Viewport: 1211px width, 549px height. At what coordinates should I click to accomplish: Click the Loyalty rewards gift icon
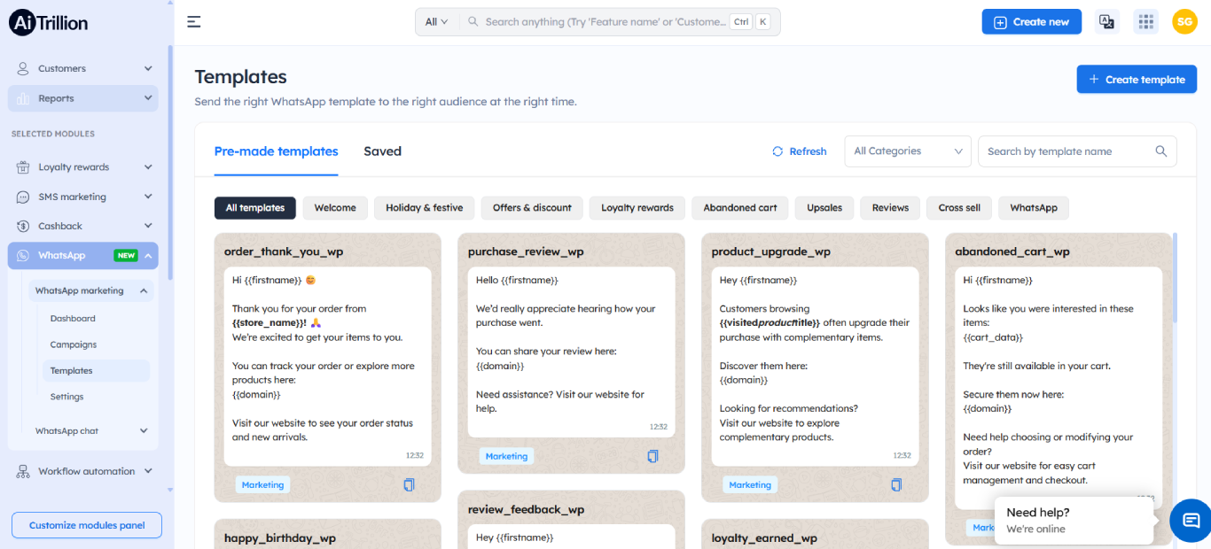[21, 166]
